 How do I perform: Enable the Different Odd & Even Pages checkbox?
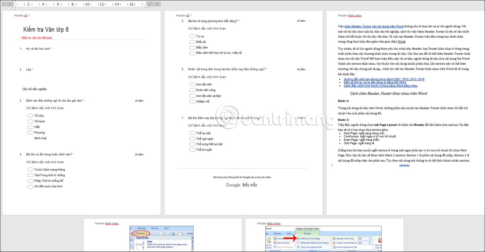point(298,243)
